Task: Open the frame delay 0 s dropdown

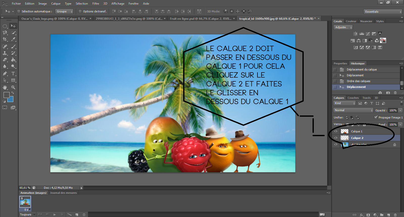Action: tap(27, 210)
